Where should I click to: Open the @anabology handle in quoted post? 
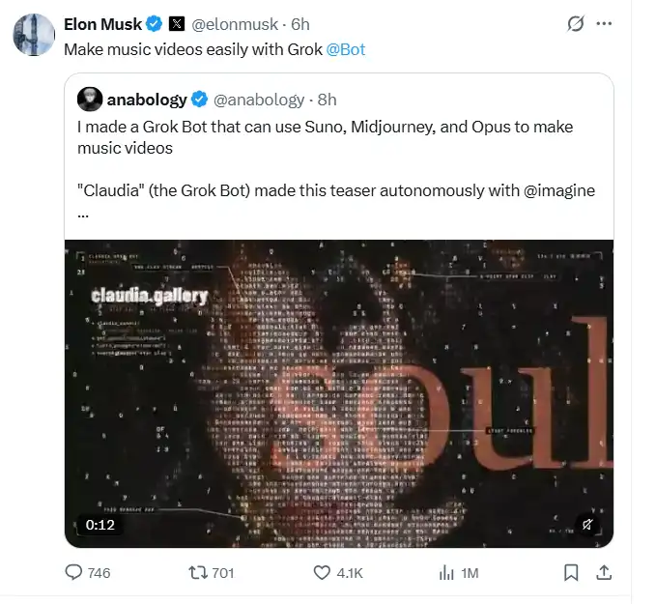[x=259, y=100]
